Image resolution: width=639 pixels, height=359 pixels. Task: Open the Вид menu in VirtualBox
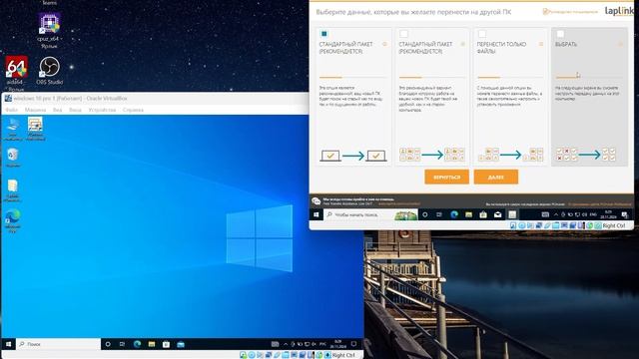point(58,110)
